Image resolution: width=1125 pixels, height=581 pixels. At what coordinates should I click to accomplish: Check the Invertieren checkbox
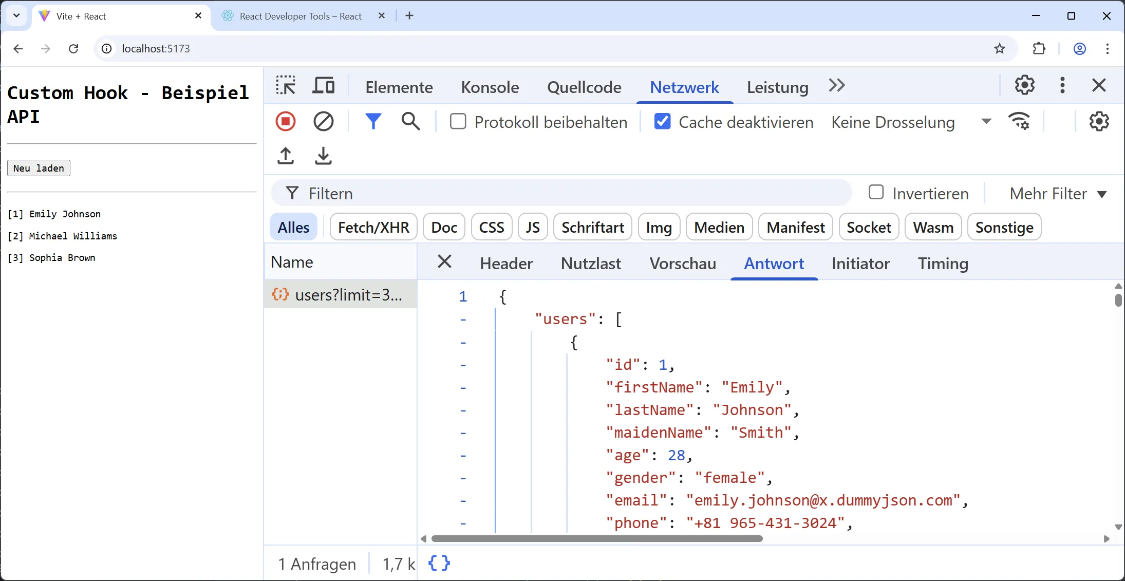pos(876,192)
